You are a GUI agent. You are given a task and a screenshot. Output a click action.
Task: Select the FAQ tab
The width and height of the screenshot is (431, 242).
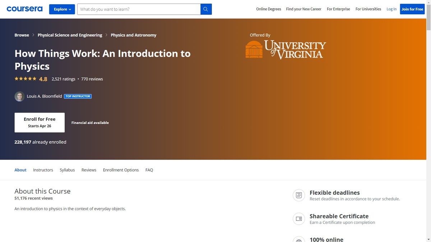tap(149, 170)
